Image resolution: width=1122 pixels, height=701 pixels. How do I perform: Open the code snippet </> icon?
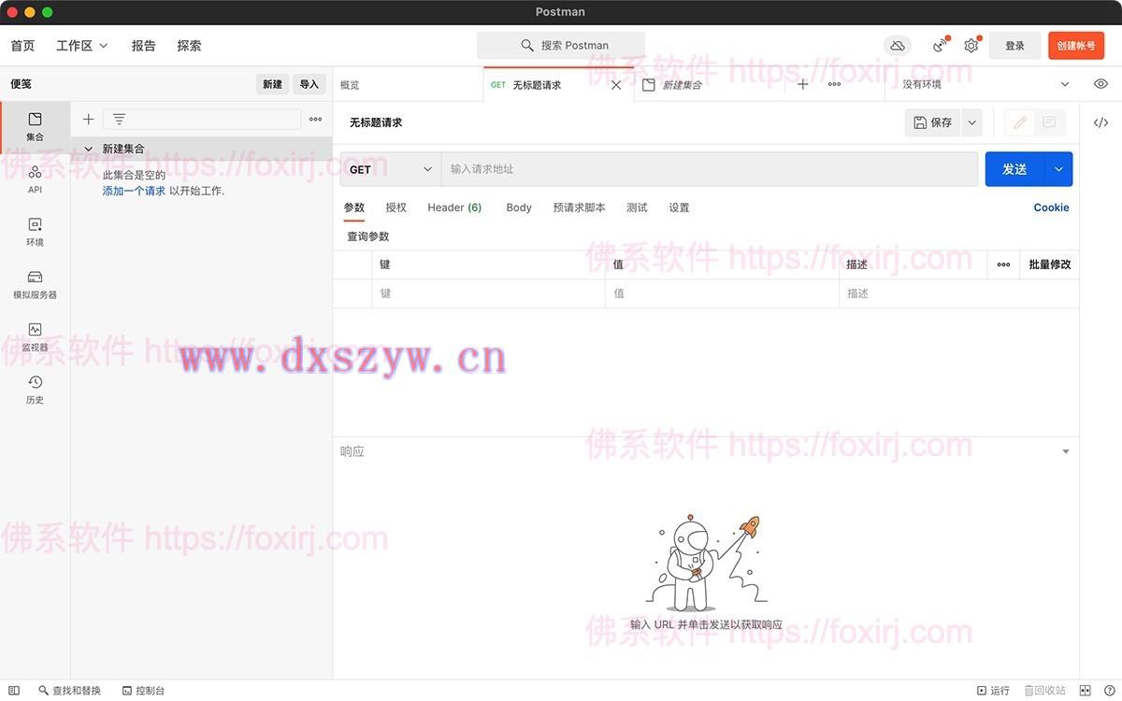1100,122
